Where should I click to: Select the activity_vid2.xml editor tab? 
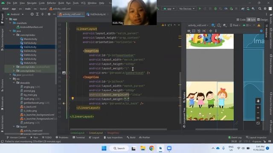click(71, 14)
